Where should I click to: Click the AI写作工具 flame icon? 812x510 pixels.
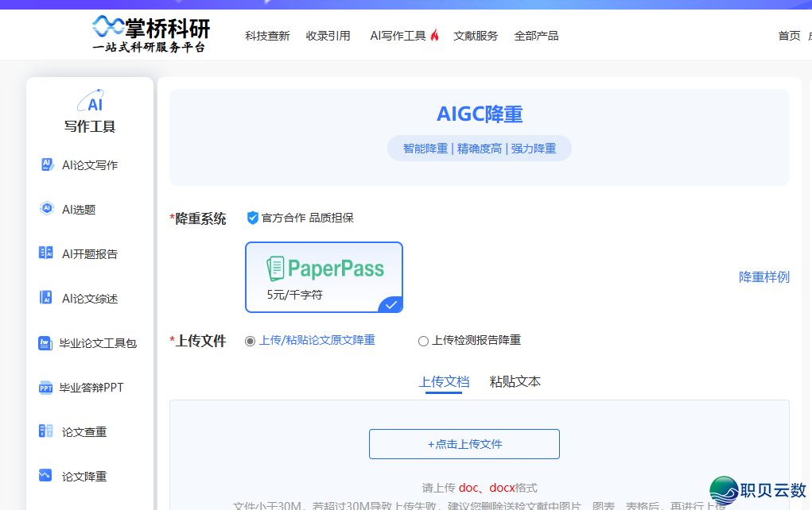pos(434,35)
